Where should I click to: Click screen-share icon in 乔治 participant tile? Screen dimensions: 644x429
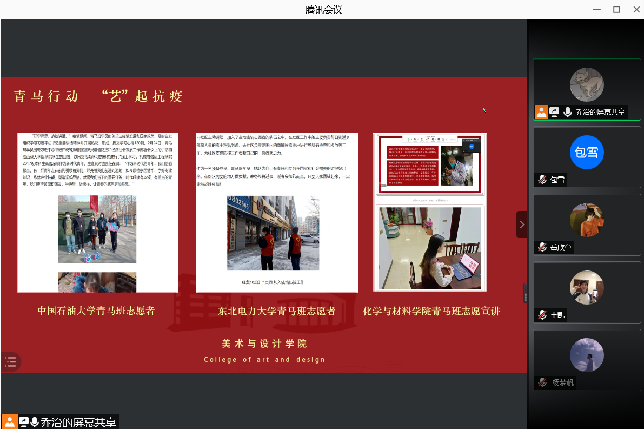point(554,112)
